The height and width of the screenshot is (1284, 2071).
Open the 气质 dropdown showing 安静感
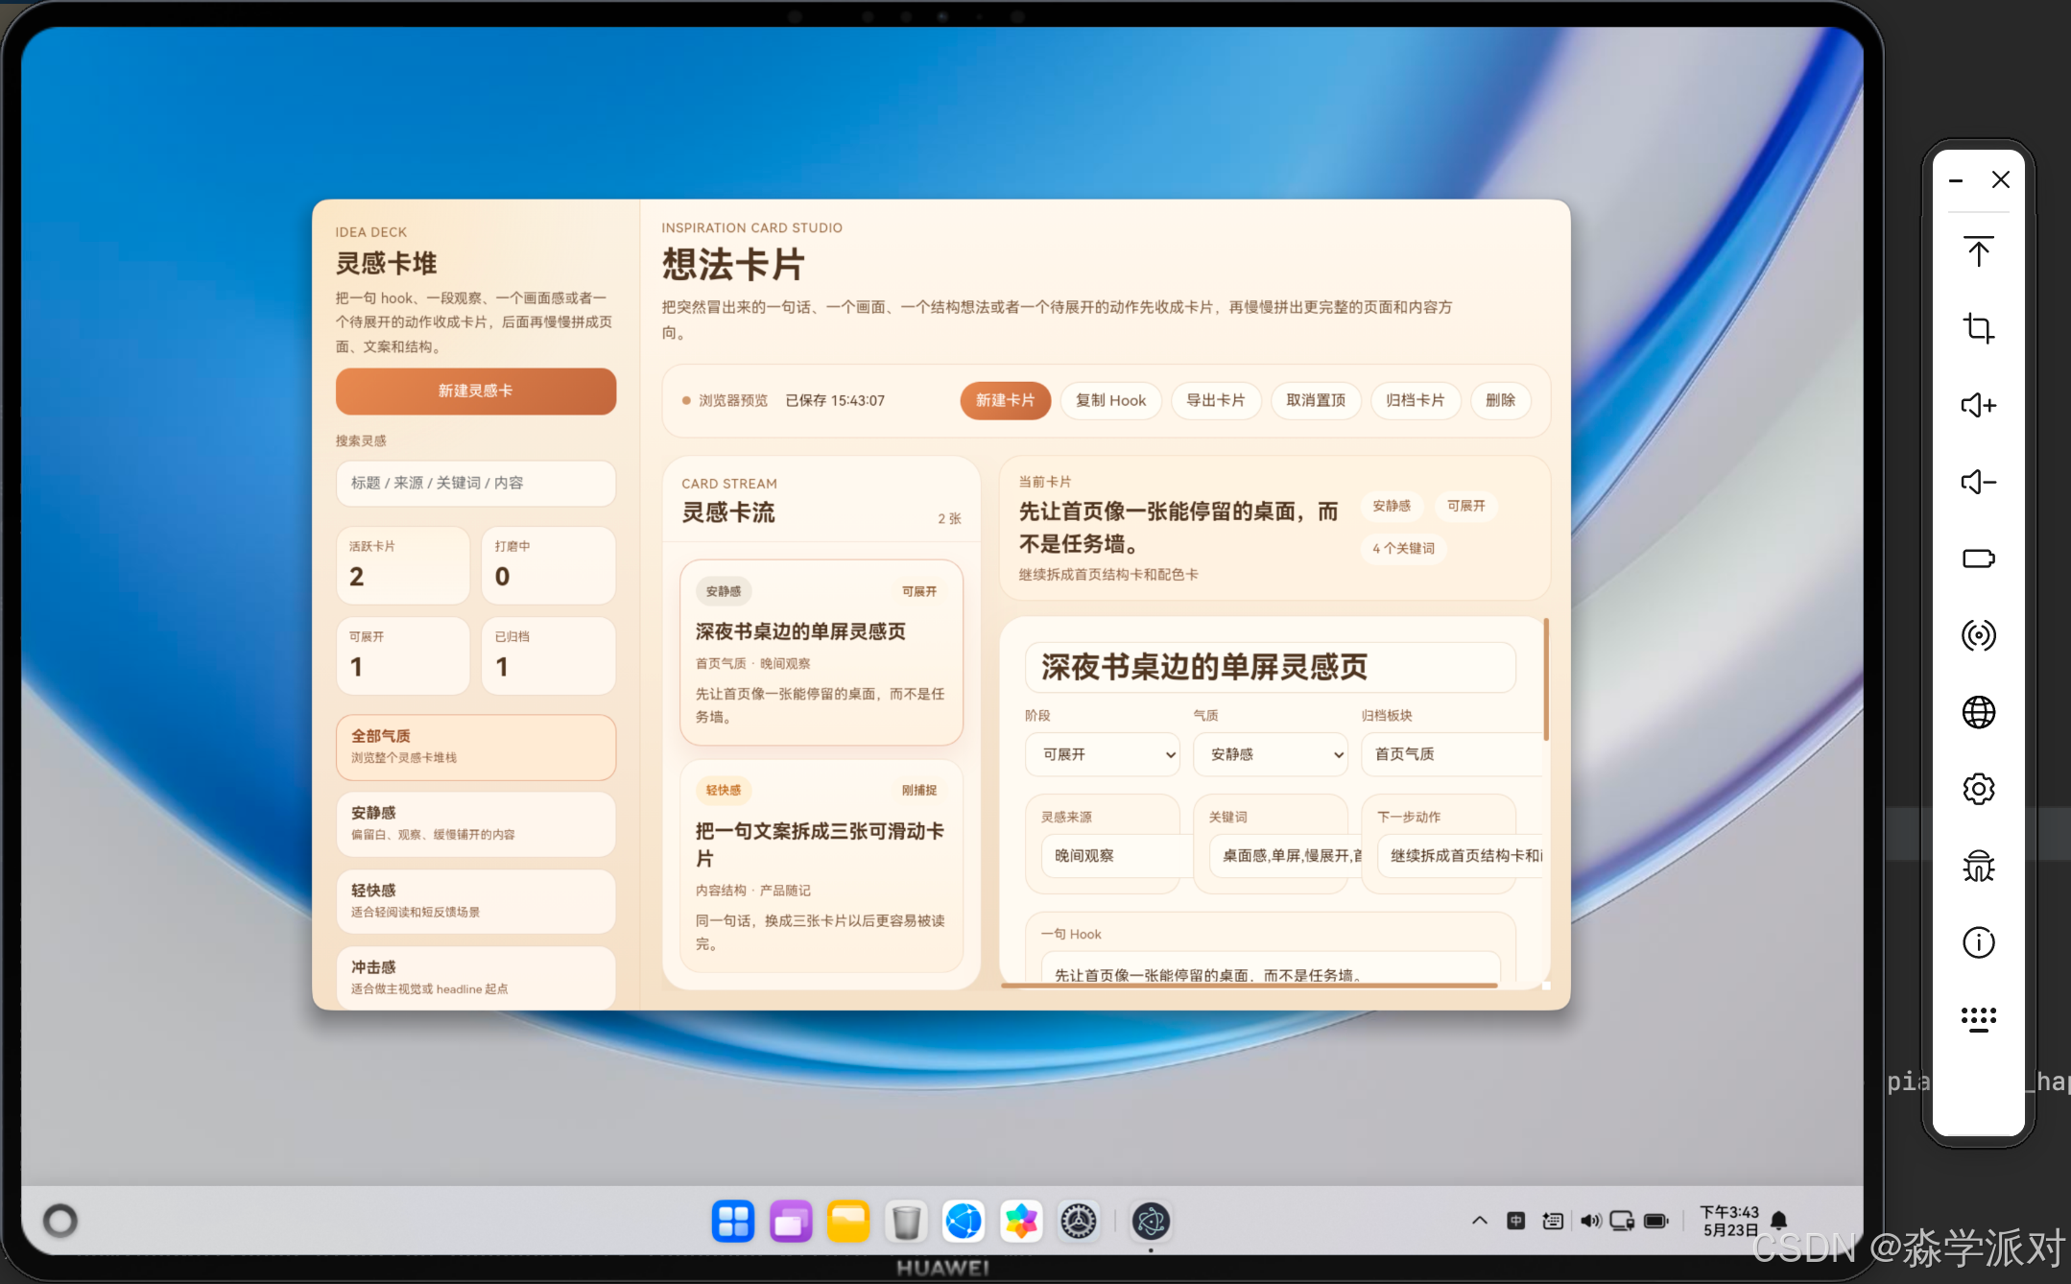[x=1271, y=754]
